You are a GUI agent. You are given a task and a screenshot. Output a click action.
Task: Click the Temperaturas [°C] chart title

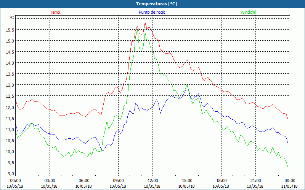[156, 4]
